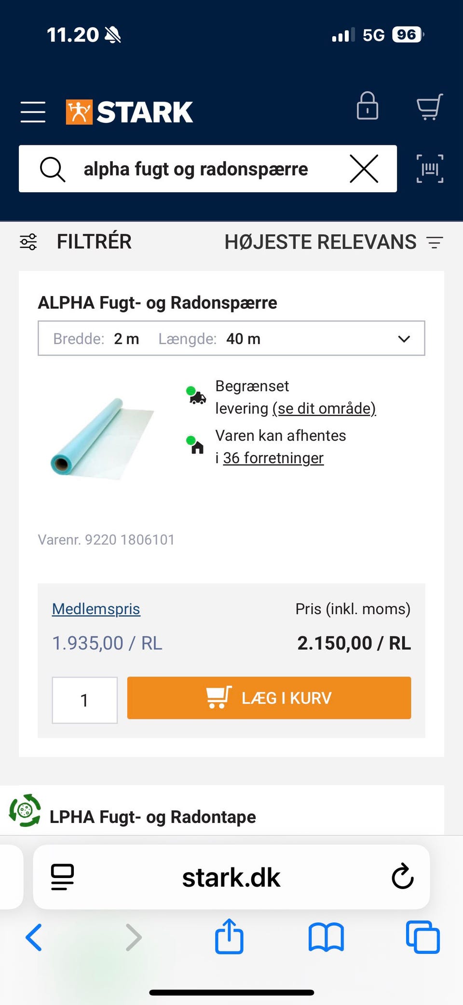Clear the search field text
463x1005 pixels.
pyautogui.click(x=364, y=169)
